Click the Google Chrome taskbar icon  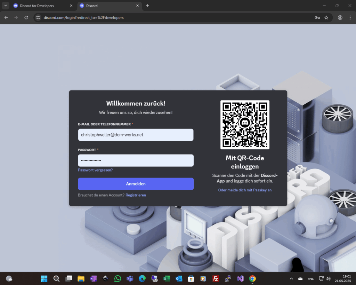coord(252,279)
